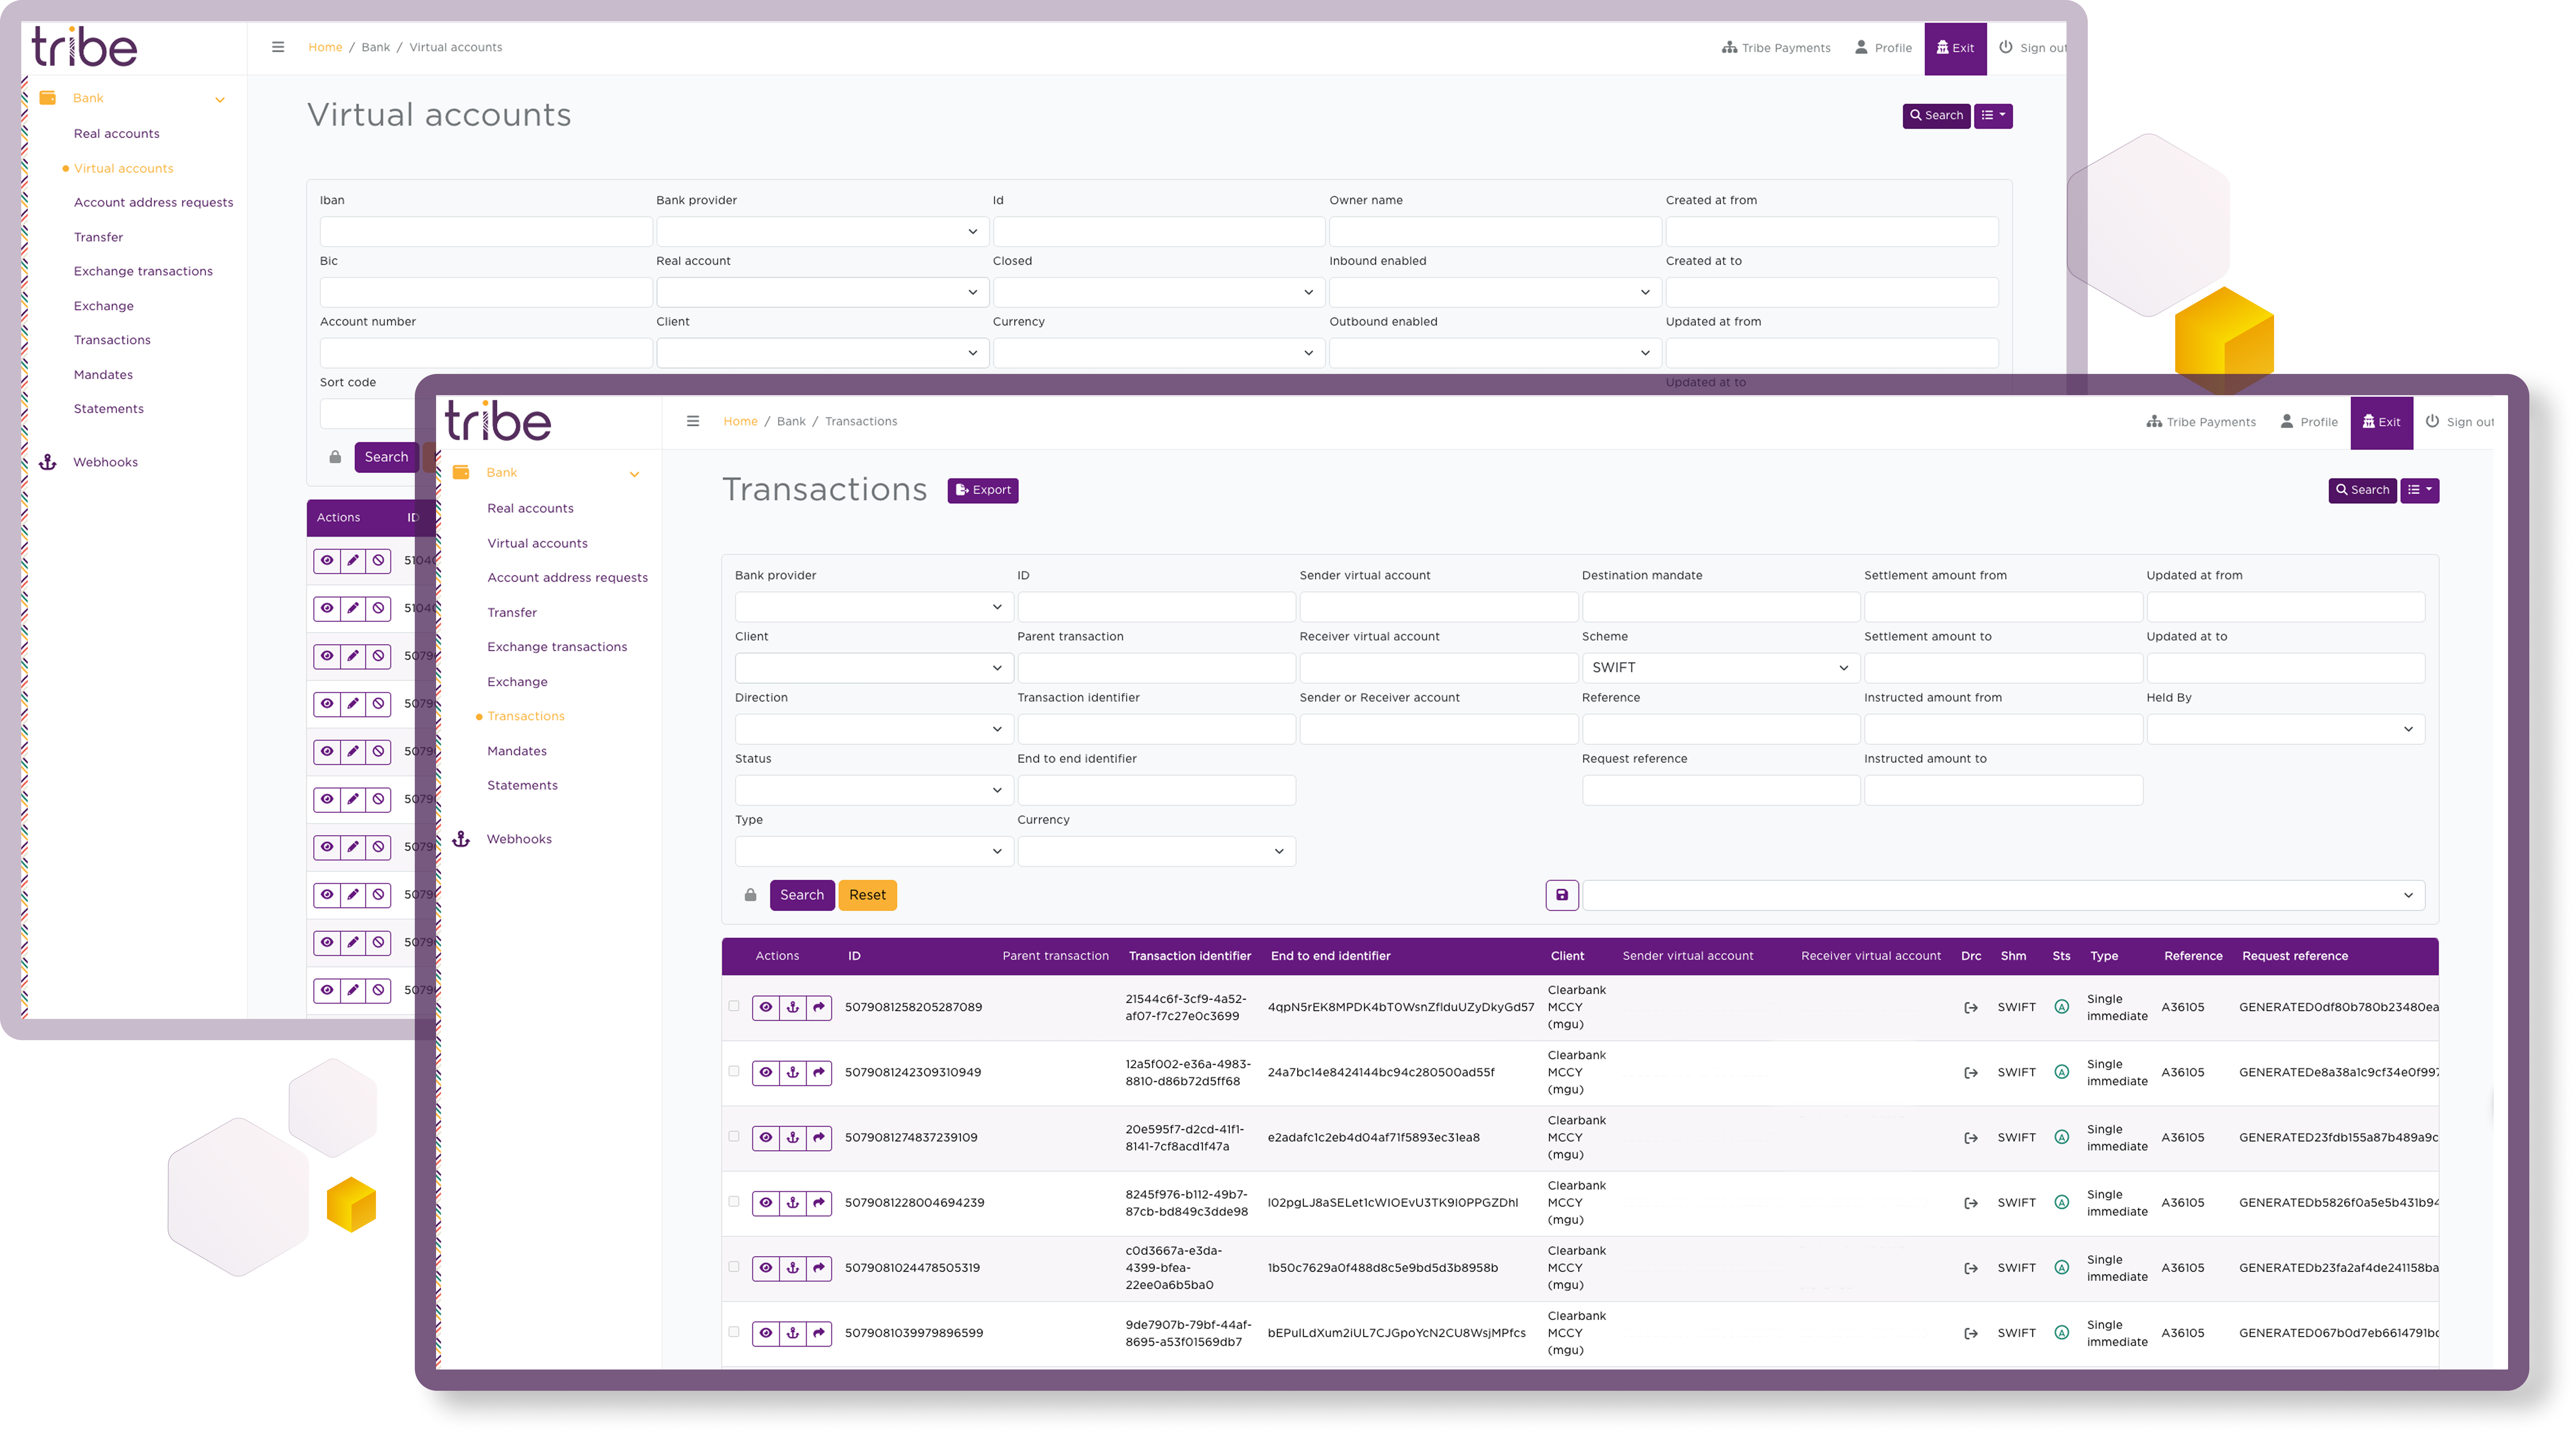
Task: View transaction 5079081258205287089 with eye icon
Action: 766,1007
